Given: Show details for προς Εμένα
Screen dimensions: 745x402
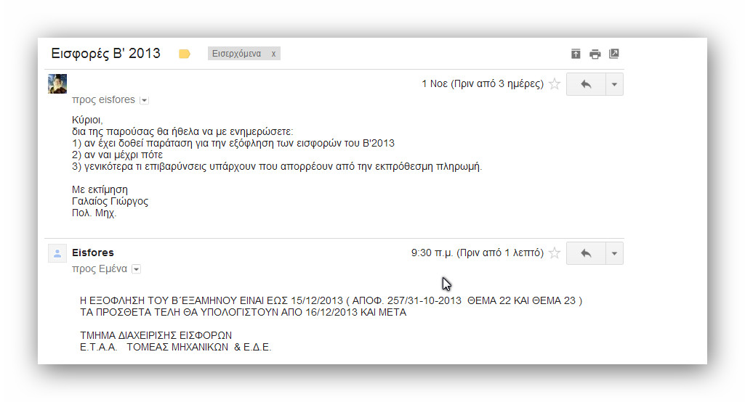Looking at the screenshot, I should (x=137, y=269).
